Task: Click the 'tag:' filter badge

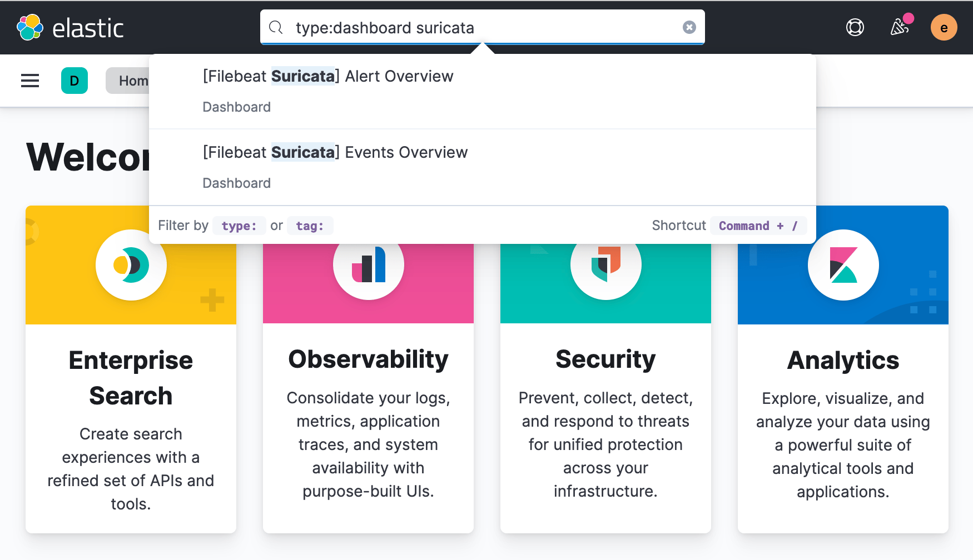Action: pos(310,226)
